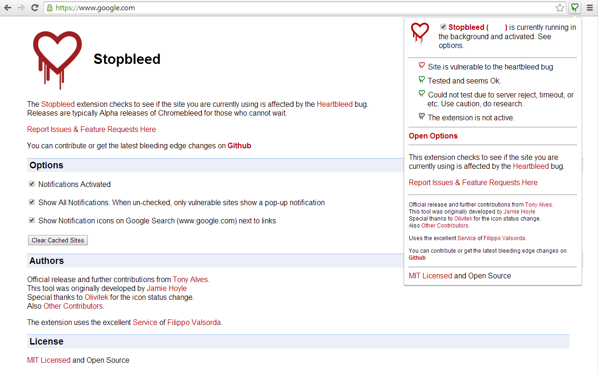
Task: Click the large Stopbleed bleeding heart logo
Action: (x=57, y=60)
